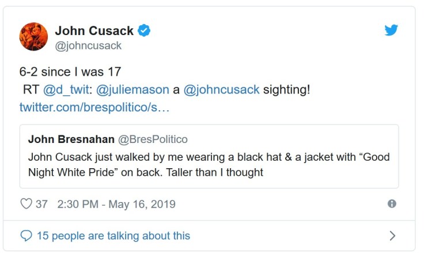
Task: Click the 2:30 PM - May 16, 2019 timestamp
Action: (x=117, y=204)
